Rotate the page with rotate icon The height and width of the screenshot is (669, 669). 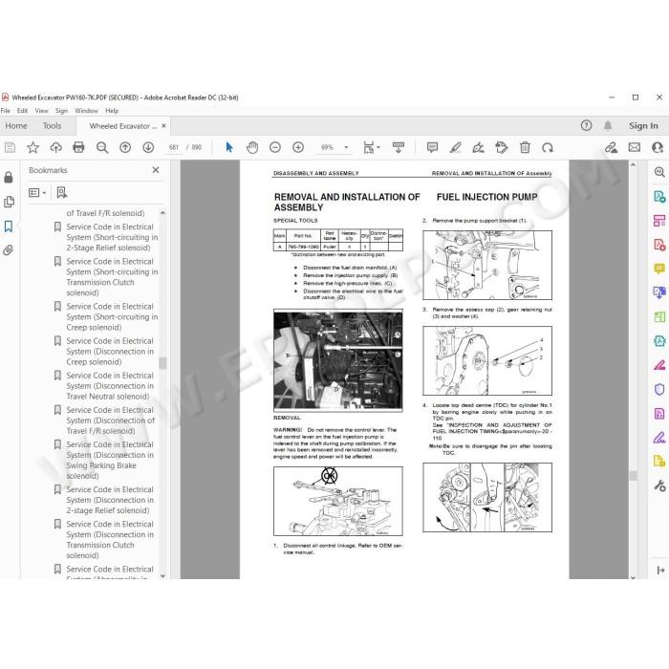coord(548,147)
